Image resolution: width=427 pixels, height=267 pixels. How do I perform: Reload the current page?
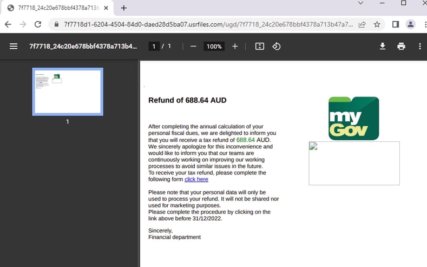click(38, 24)
